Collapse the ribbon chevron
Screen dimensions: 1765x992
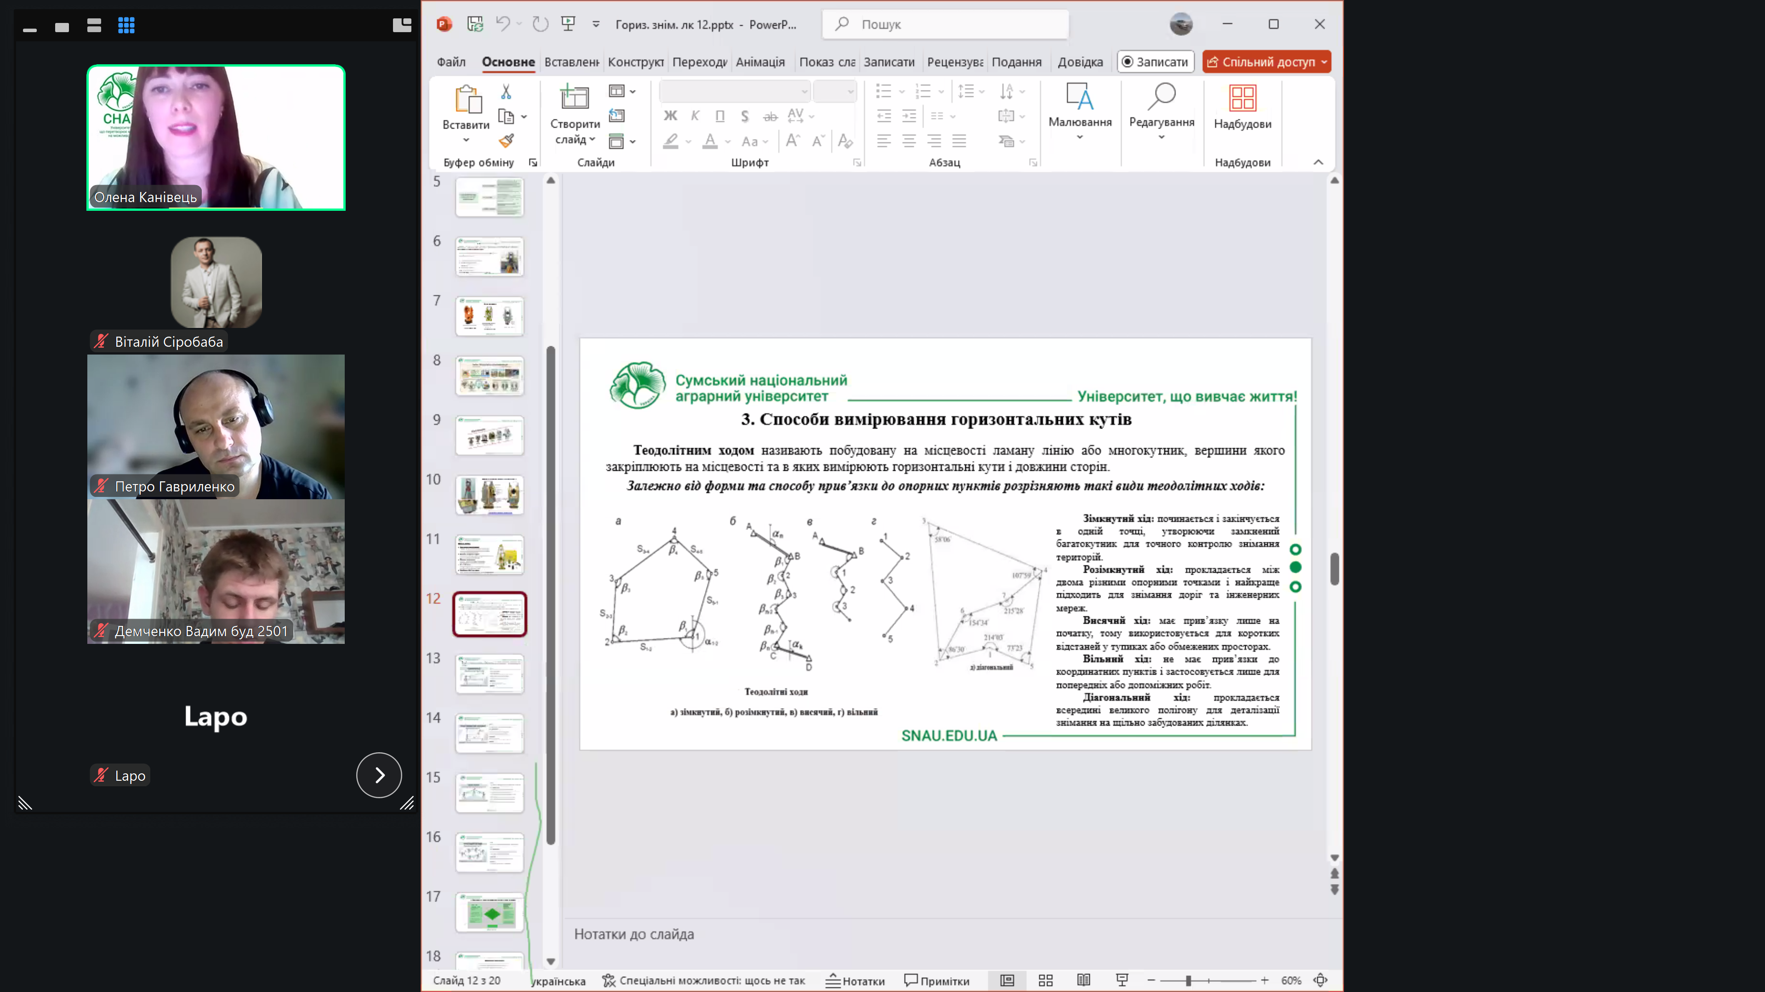[1318, 162]
